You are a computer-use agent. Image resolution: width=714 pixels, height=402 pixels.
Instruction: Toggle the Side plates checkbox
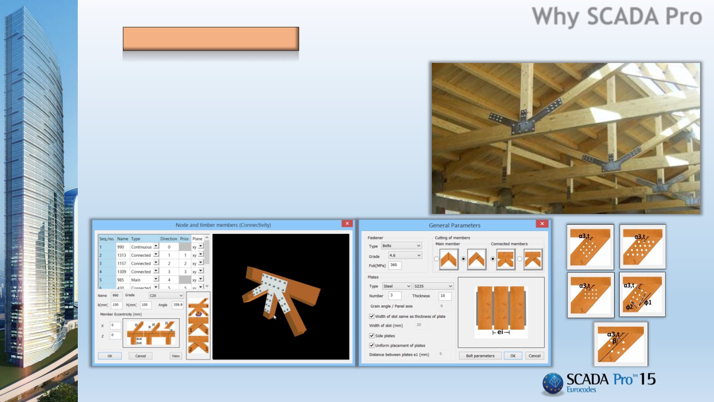coord(372,336)
